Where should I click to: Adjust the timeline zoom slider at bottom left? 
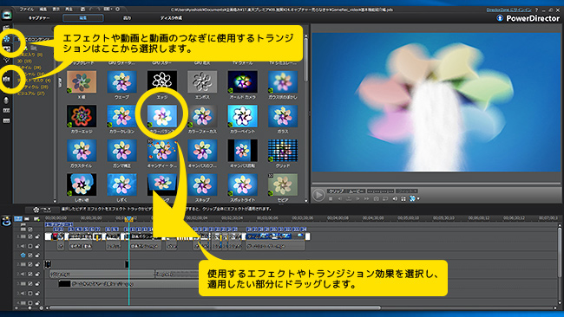tap(30, 308)
